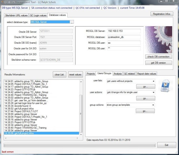This screenshot has width=179, height=155.
Task: Select log entry '14:35:28: get last login time'
Action: (x=42, y=103)
